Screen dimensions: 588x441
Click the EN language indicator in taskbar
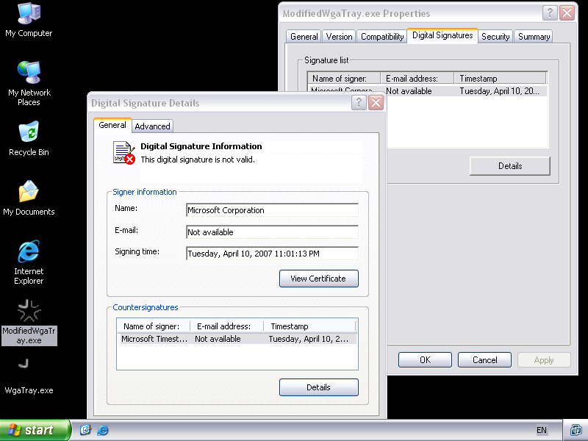pyautogui.click(x=542, y=430)
